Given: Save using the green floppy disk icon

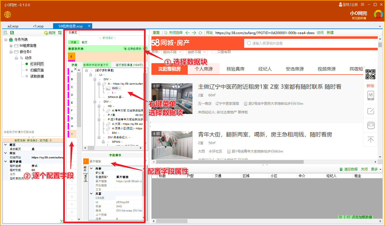Looking at the screenshot, I should pyautogui.click(x=12, y=33).
